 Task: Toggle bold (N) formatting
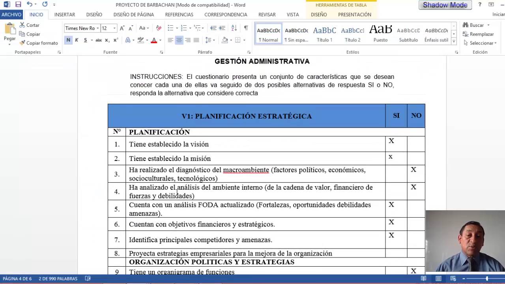pos(68,40)
